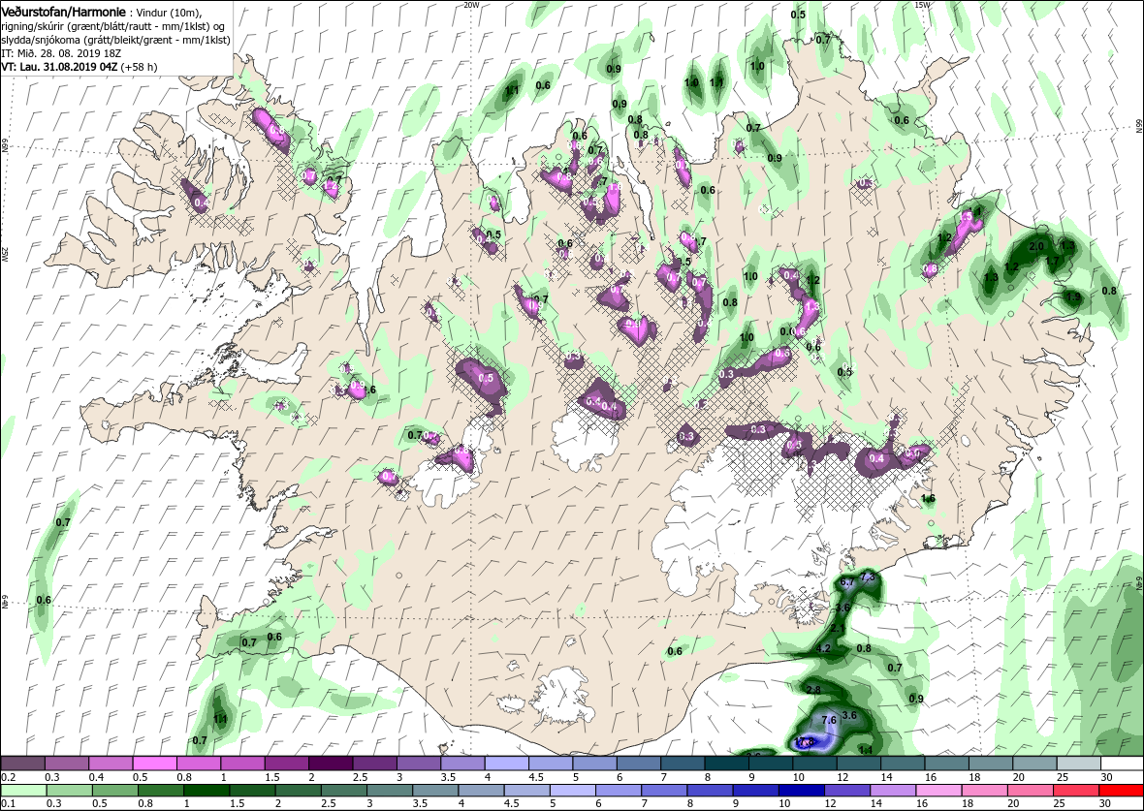This screenshot has width=1144, height=811.
Task: Click the bright red 30 swatch in the rain scale
Action: point(1122,791)
